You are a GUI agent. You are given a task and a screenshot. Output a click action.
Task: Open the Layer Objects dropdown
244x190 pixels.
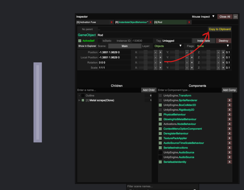168,46
